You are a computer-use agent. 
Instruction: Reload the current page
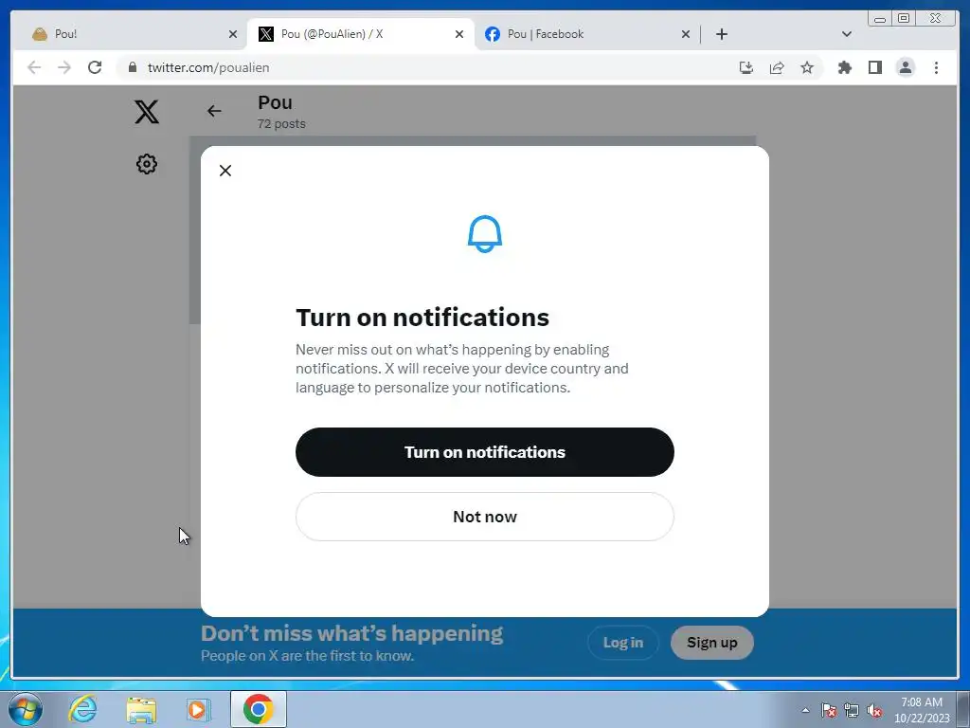click(x=95, y=67)
